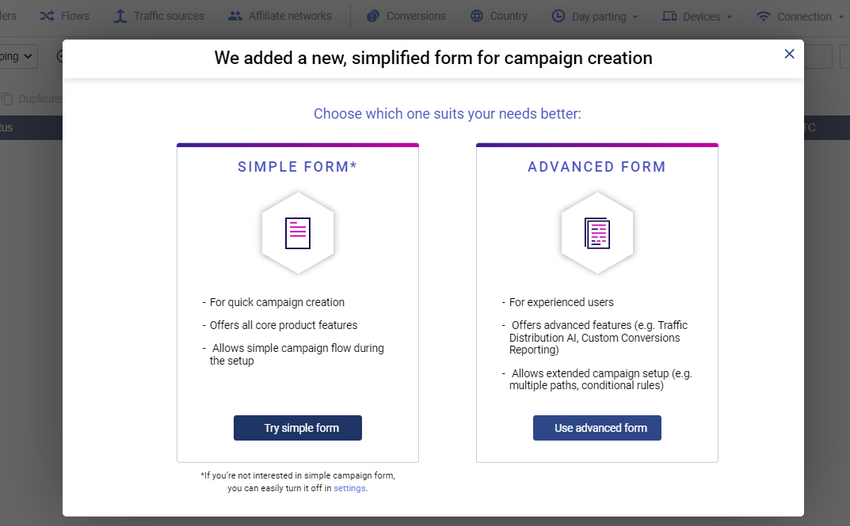850x526 pixels.
Task: Expand the Connection dropdown arrow
Action: (x=840, y=17)
